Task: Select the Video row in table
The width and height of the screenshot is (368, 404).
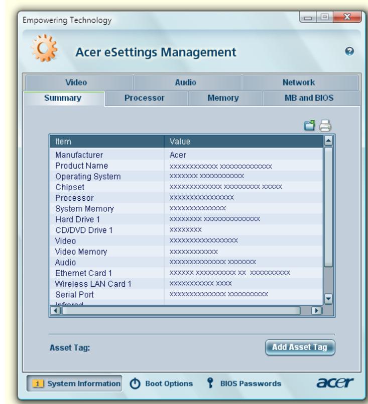Action: point(186,240)
